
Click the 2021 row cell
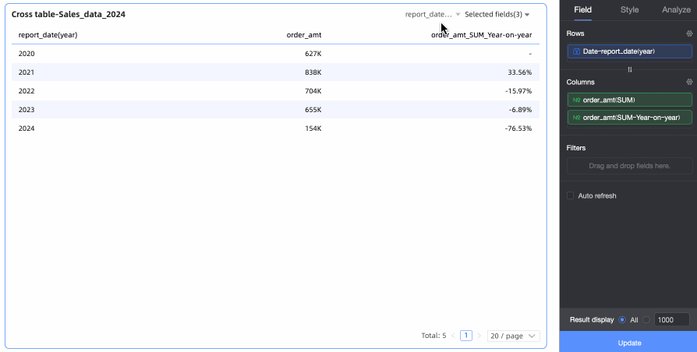pyautogui.click(x=27, y=72)
